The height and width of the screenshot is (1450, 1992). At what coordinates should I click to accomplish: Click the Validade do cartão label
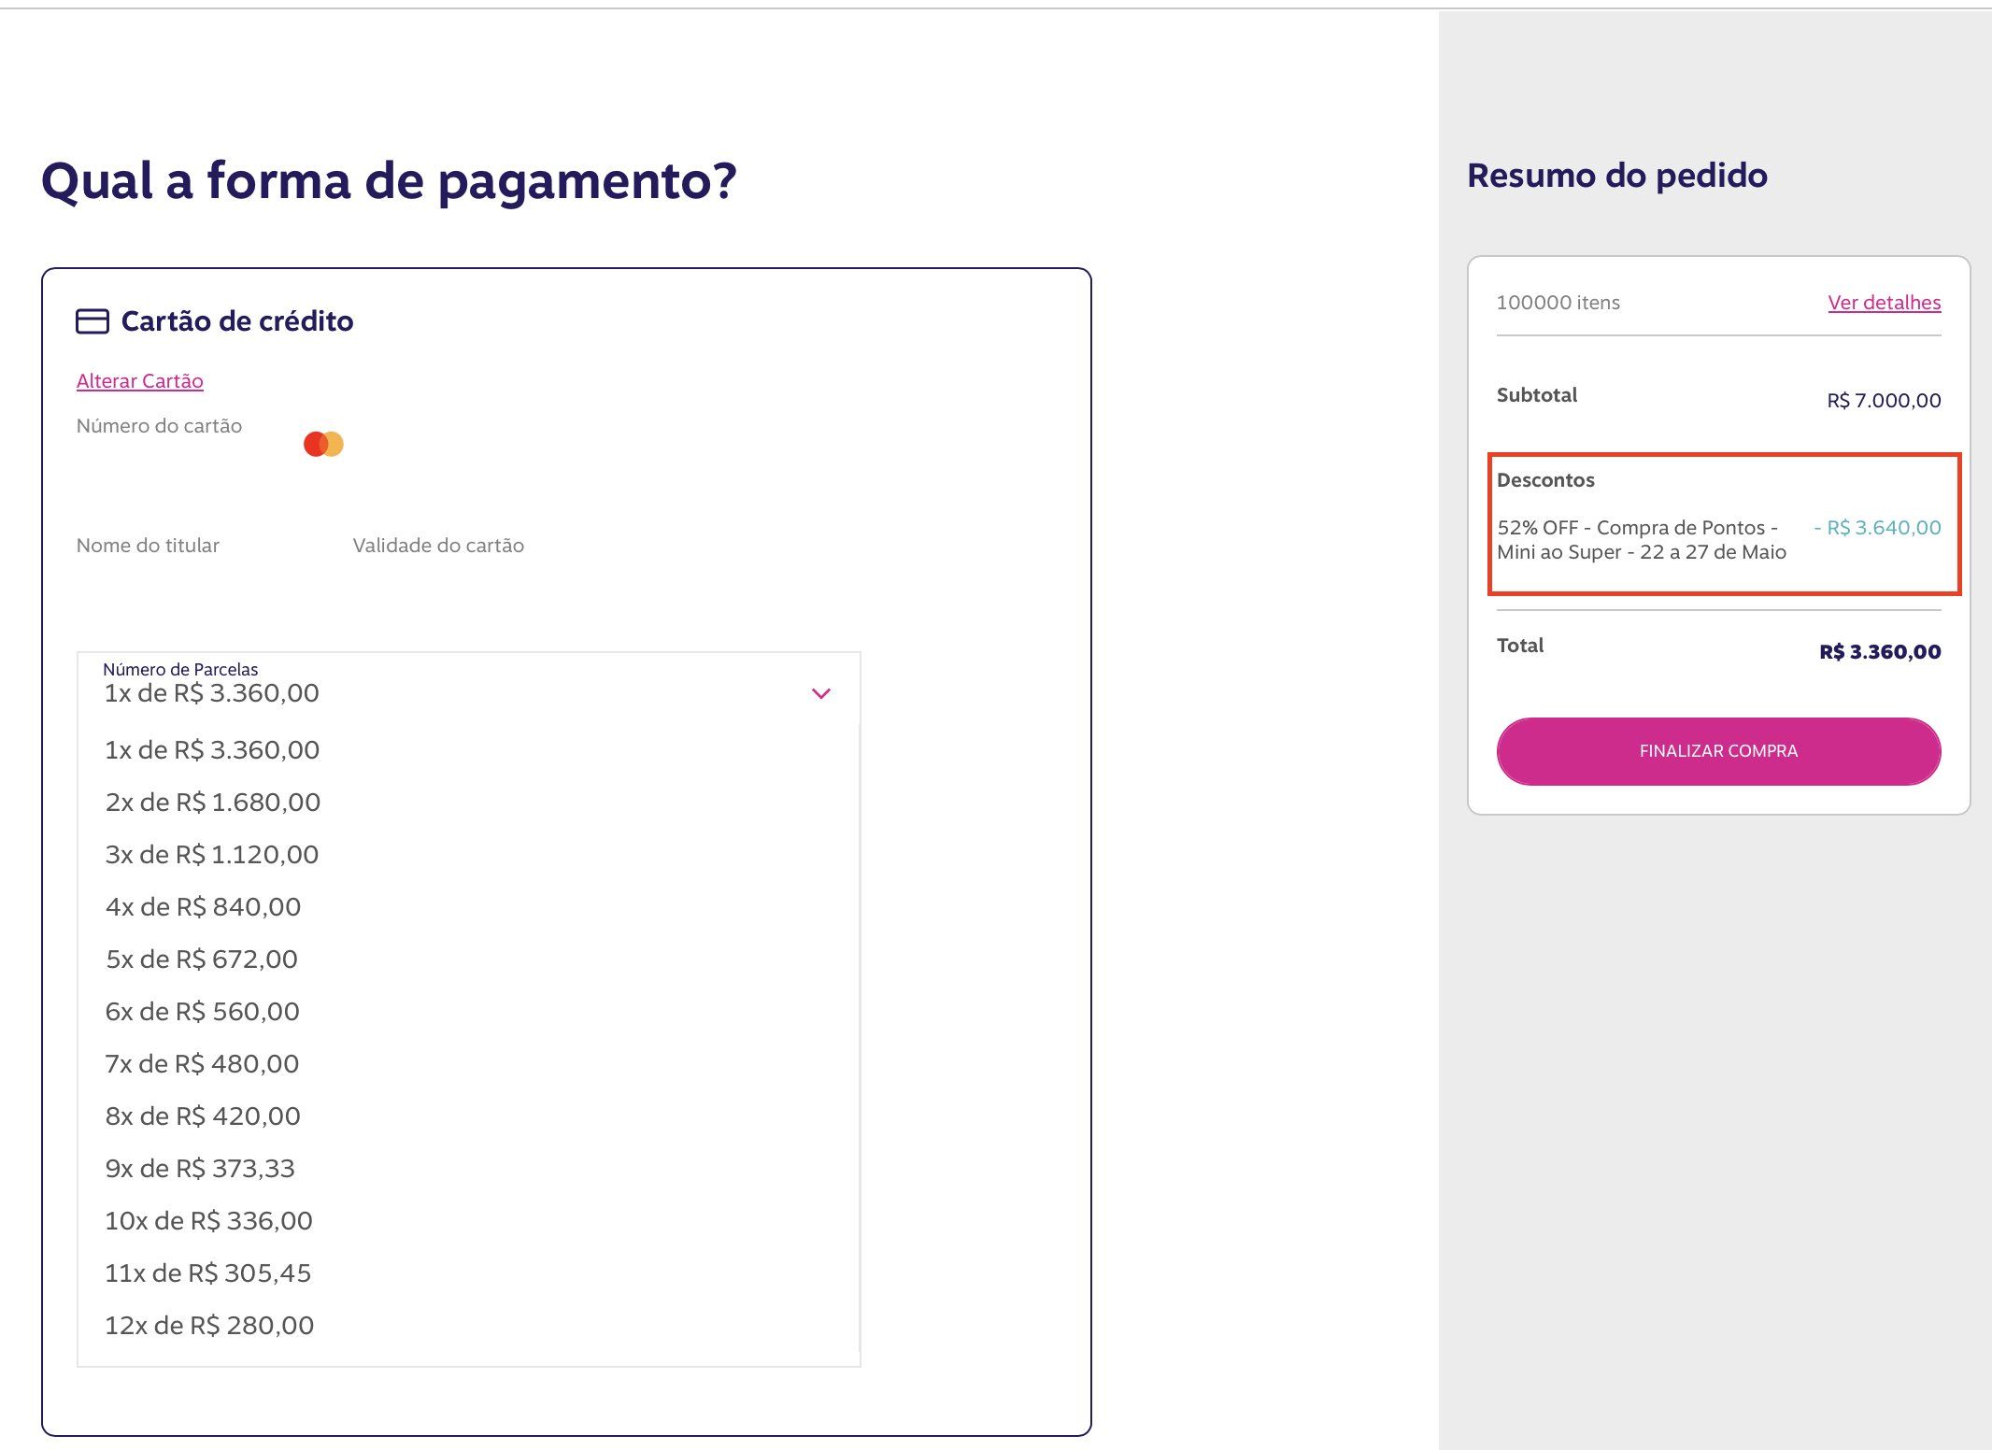coord(438,546)
